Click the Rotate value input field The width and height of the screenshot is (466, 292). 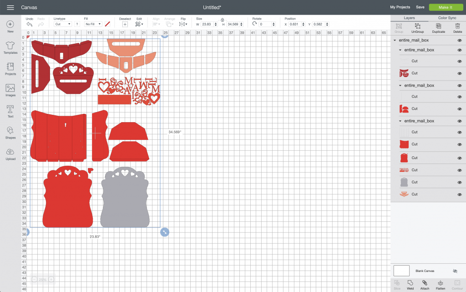click(266, 24)
